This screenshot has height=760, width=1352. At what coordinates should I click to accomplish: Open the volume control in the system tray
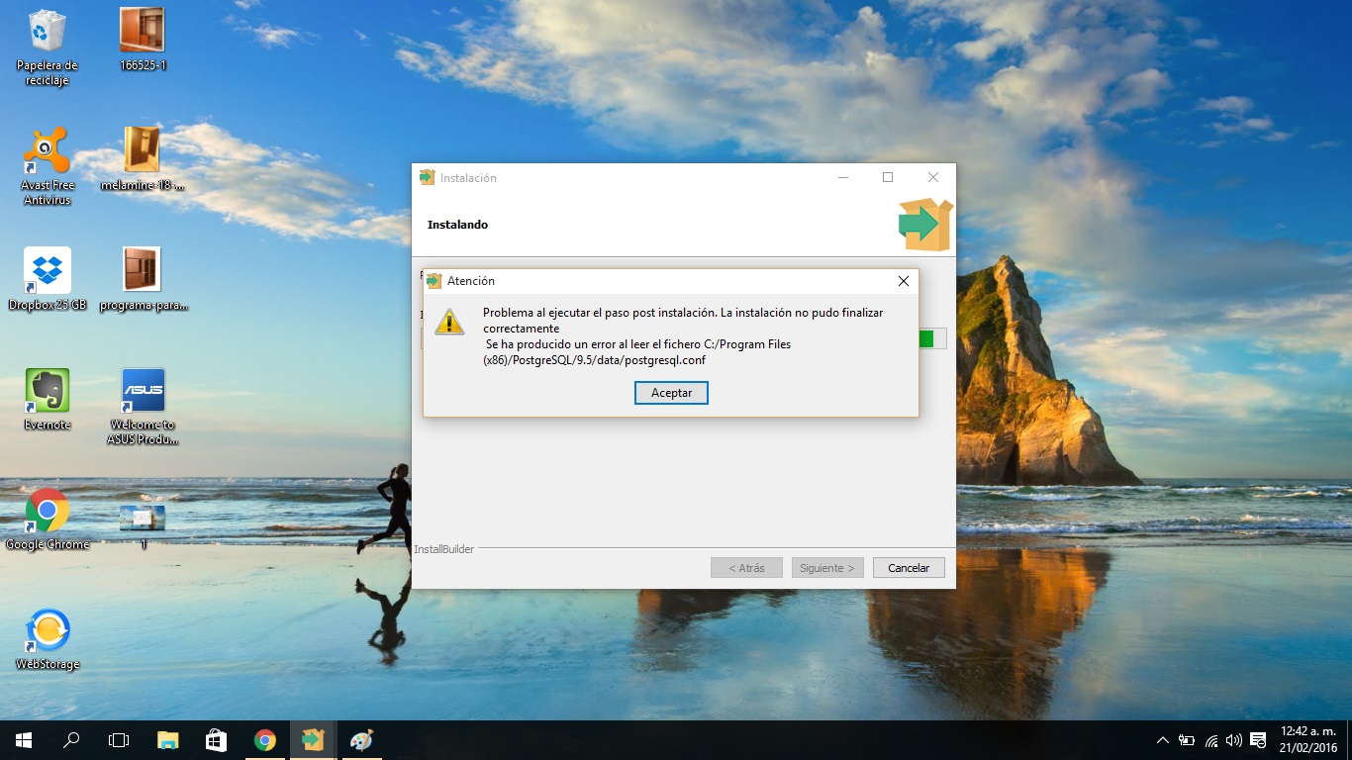tap(1233, 740)
